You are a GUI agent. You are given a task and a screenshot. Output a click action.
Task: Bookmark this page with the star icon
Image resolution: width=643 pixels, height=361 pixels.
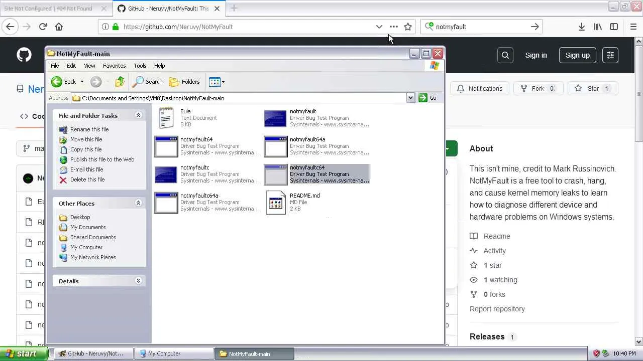coord(408,27)
